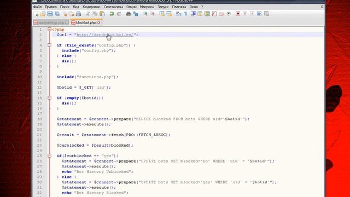
Task: Click the Close All documents toolbar icon
Action: 72,14
